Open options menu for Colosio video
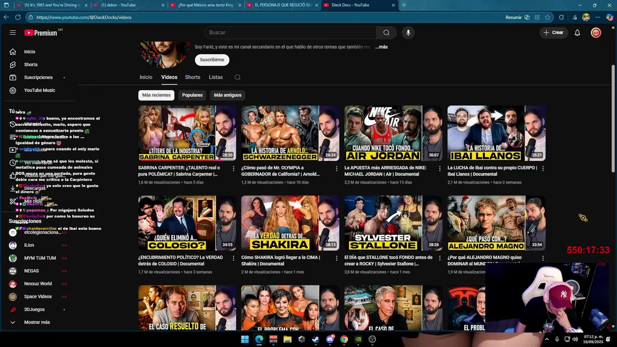 tap(234, 258)
